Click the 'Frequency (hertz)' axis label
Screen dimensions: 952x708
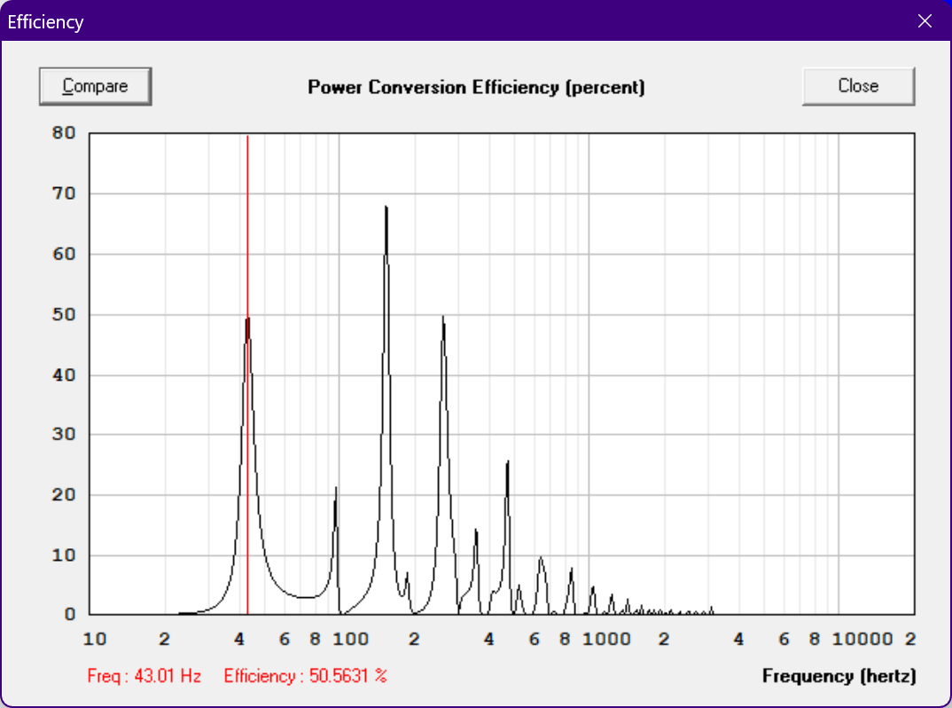coord(839,676)
